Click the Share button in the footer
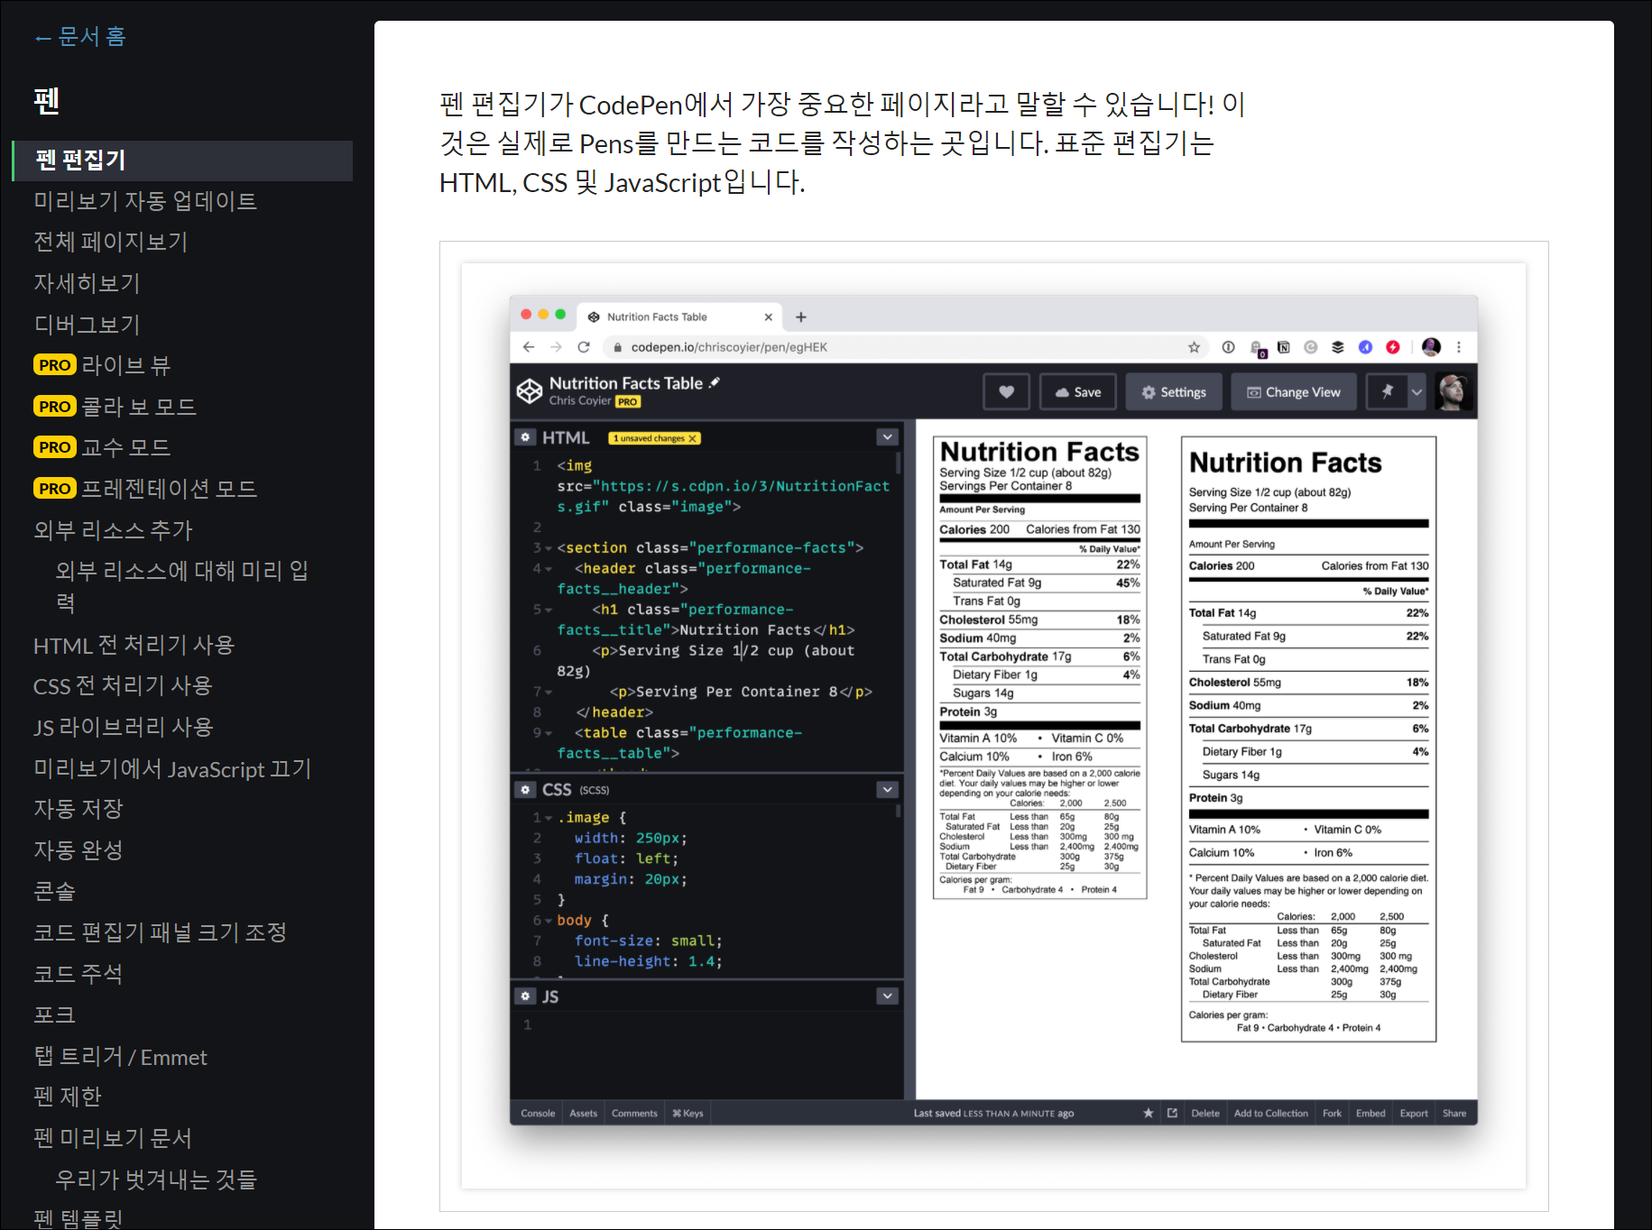The width and height of the screenshot is (1652, 1230). tap(1454, 1114)
